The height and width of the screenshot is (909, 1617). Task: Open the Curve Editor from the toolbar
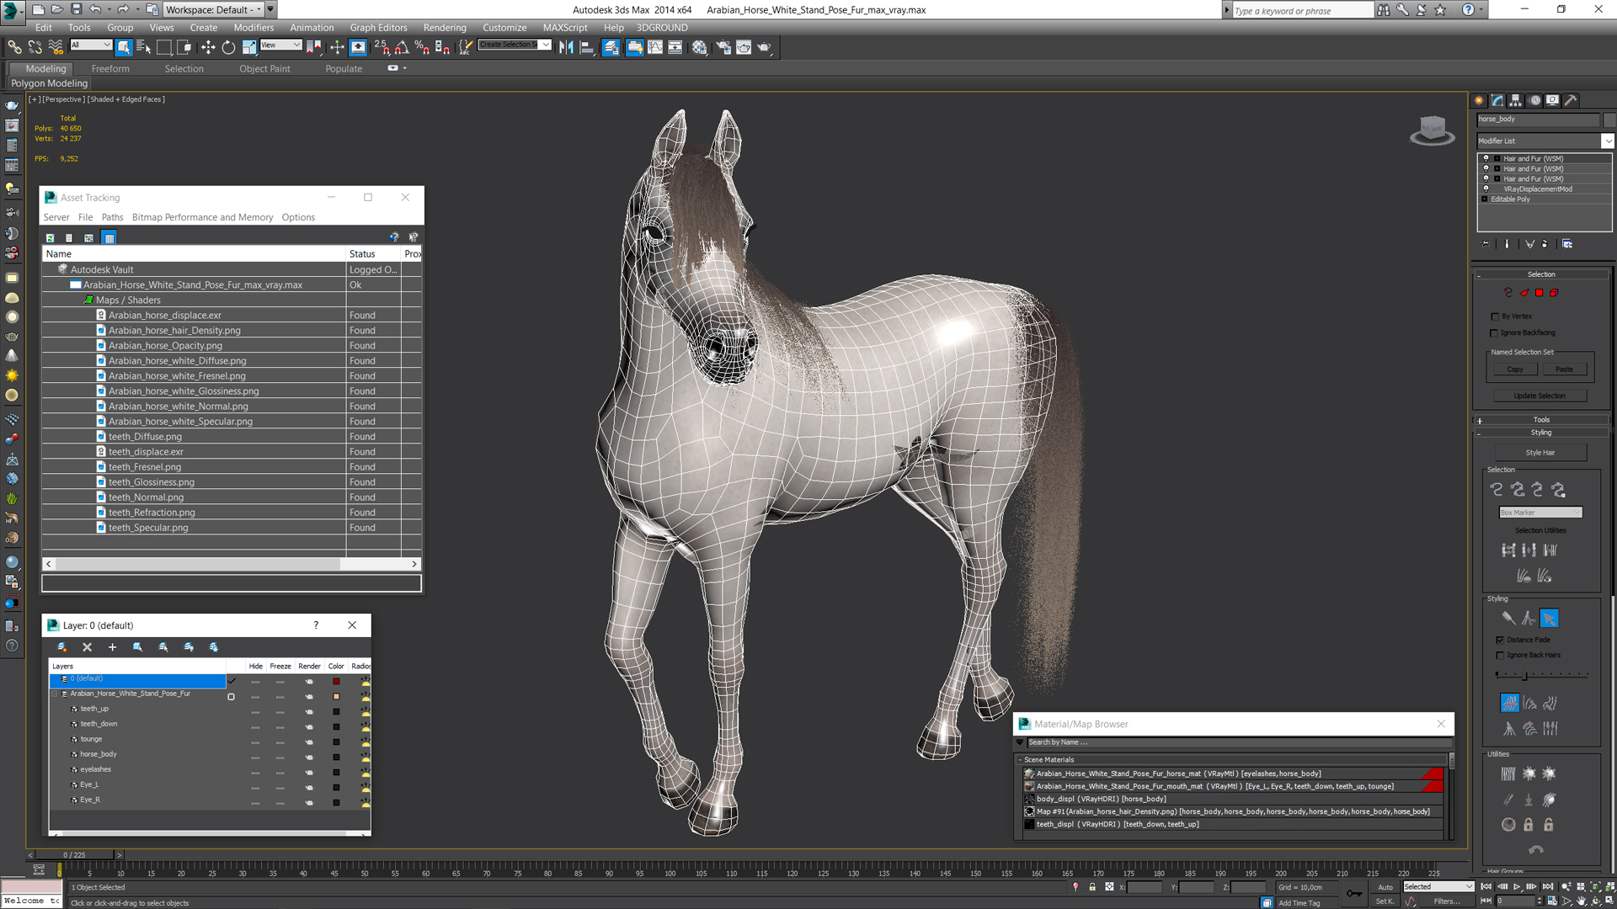tap(654, 47)
